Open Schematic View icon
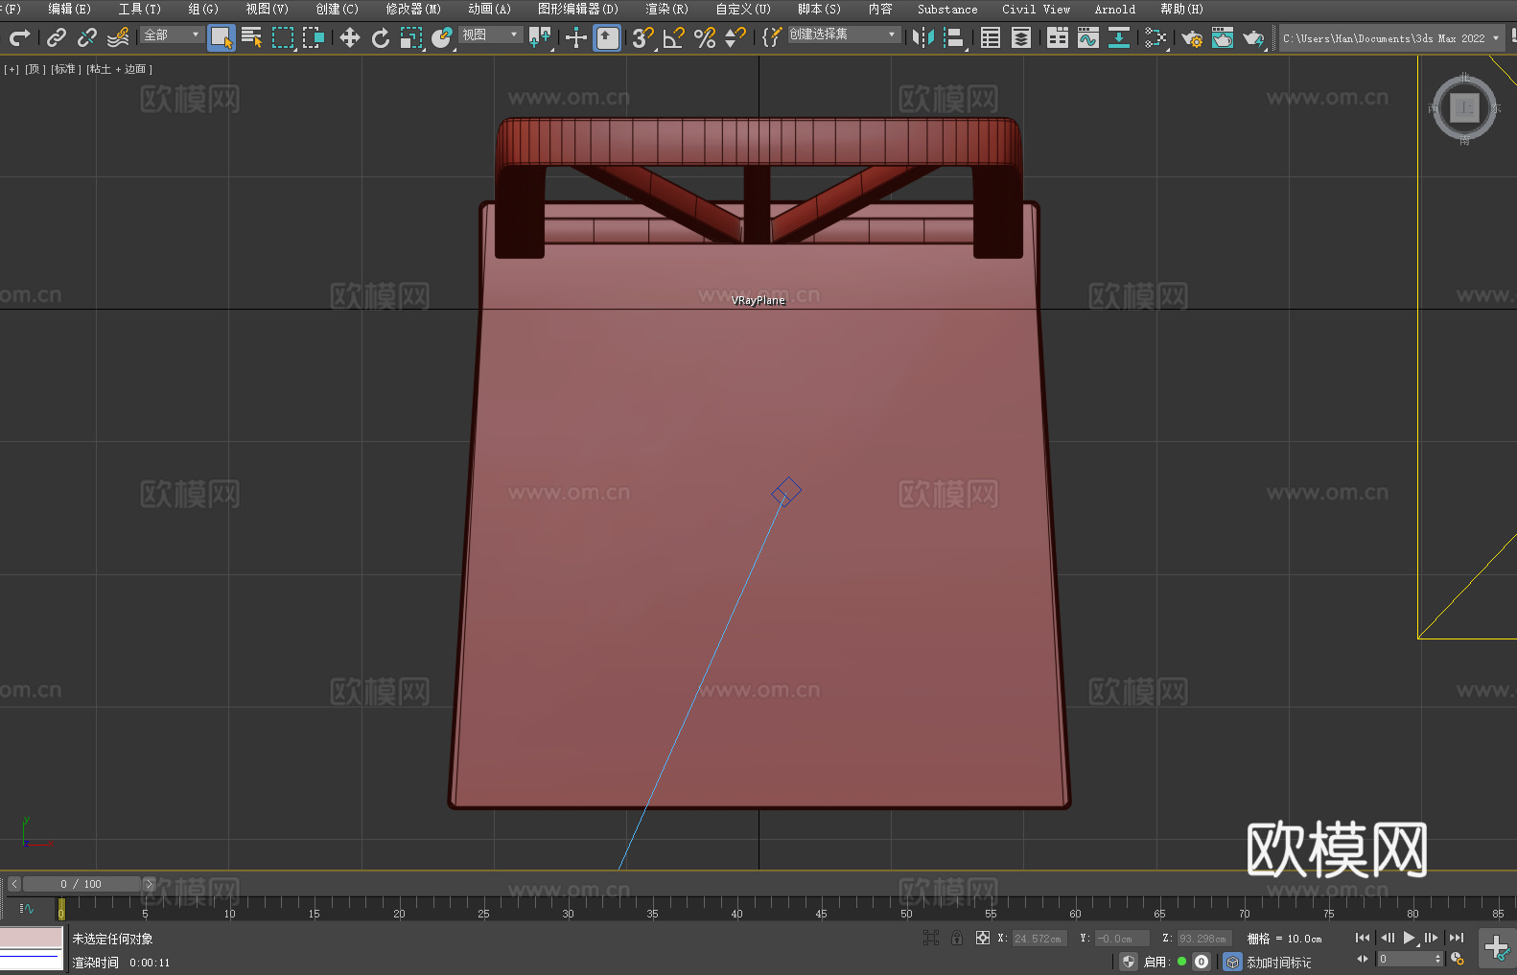The image size is (1517, 975). [x=1119, y=37]
